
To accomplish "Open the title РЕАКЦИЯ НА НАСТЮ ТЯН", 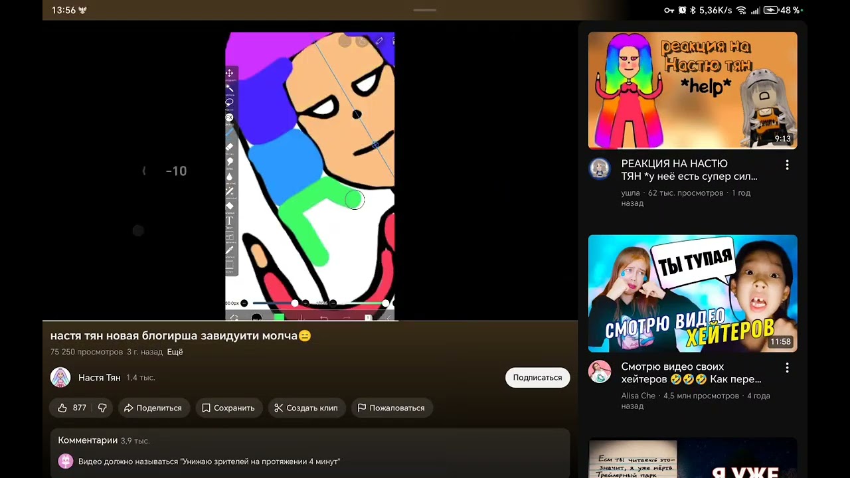I will 689,170.
